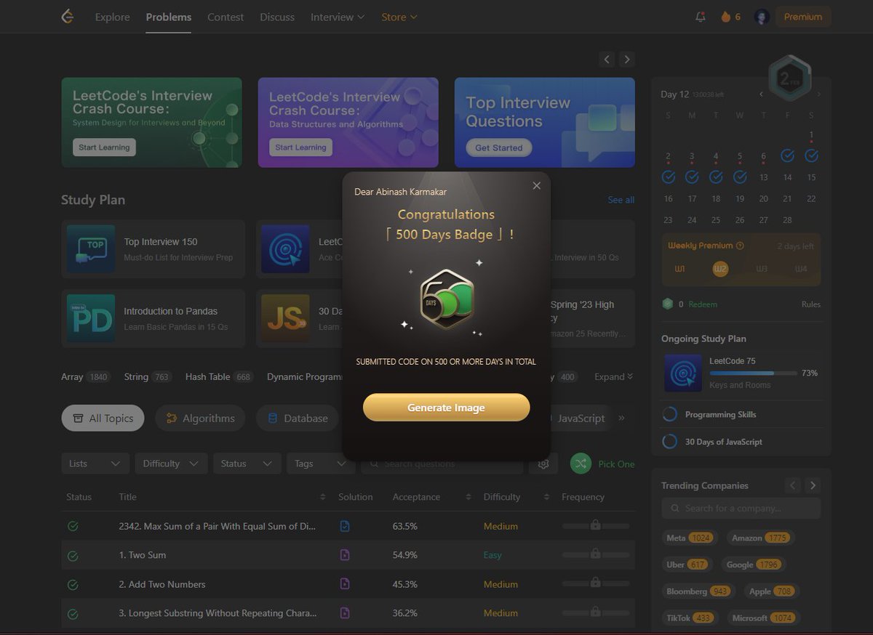This screenshot has height=635, width=873.
Task: Show next trending companies arrow
Action: pos(813,485)
